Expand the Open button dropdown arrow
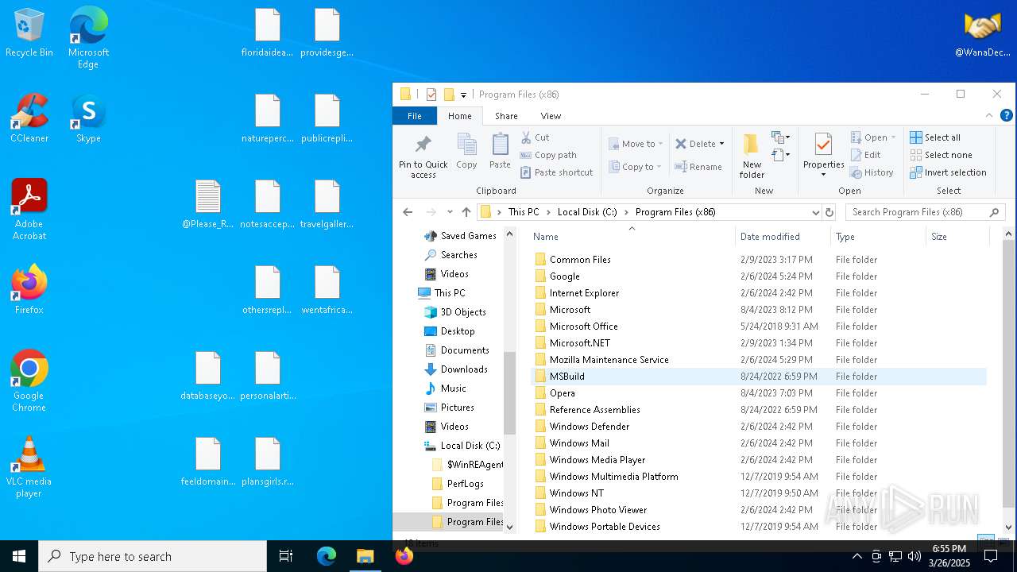 893,137
